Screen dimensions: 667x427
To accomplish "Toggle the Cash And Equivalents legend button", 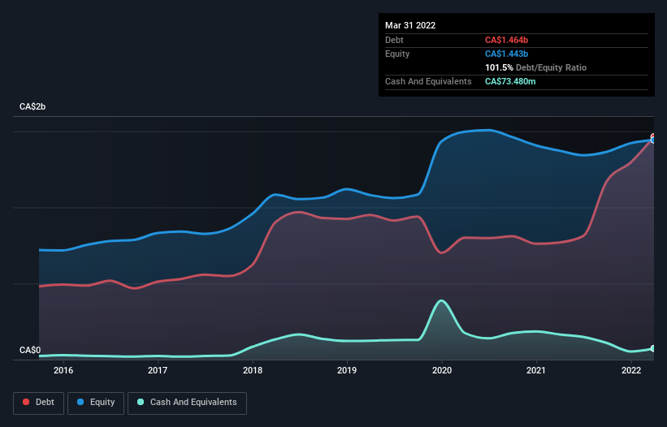I will (187, 403).
